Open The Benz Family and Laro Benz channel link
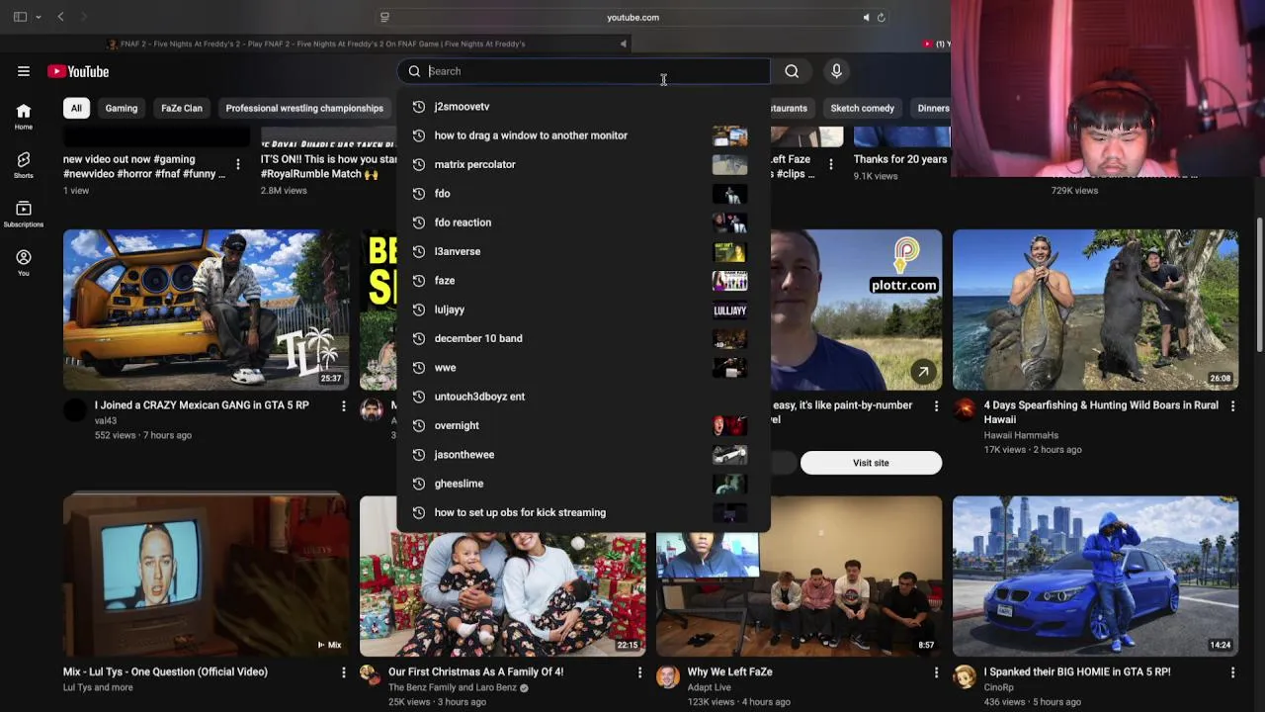Screen dimensions: 1265x712 point(453,687)
